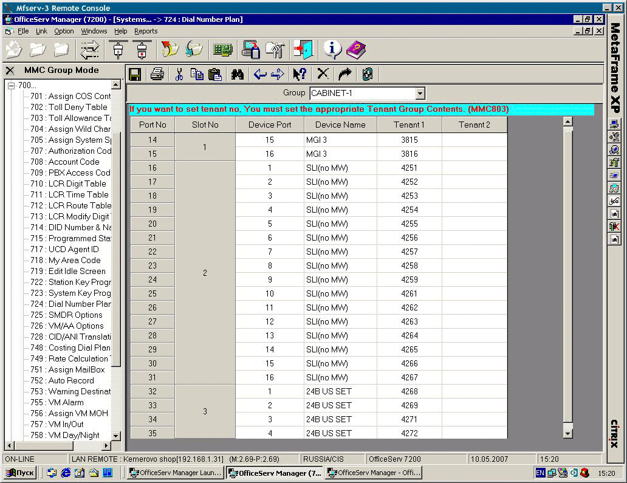Open the Reports menu
Viewport: 627px width, 483px height.
click(x=146, y=31)
